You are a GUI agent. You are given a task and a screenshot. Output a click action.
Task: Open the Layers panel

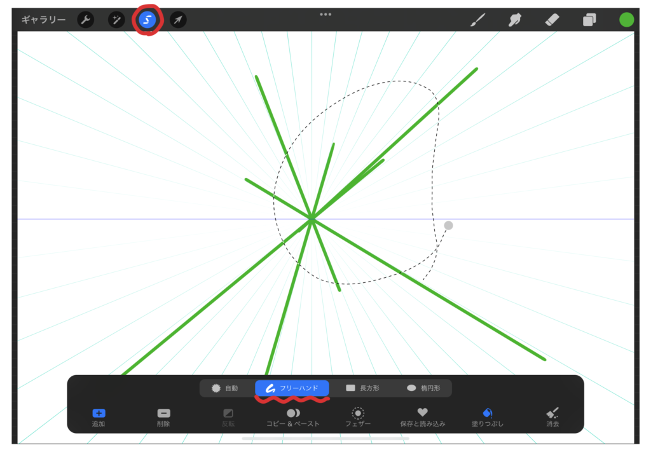coord(589,20)
